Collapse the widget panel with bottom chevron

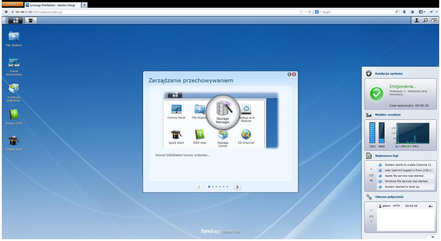pos(433,237)
